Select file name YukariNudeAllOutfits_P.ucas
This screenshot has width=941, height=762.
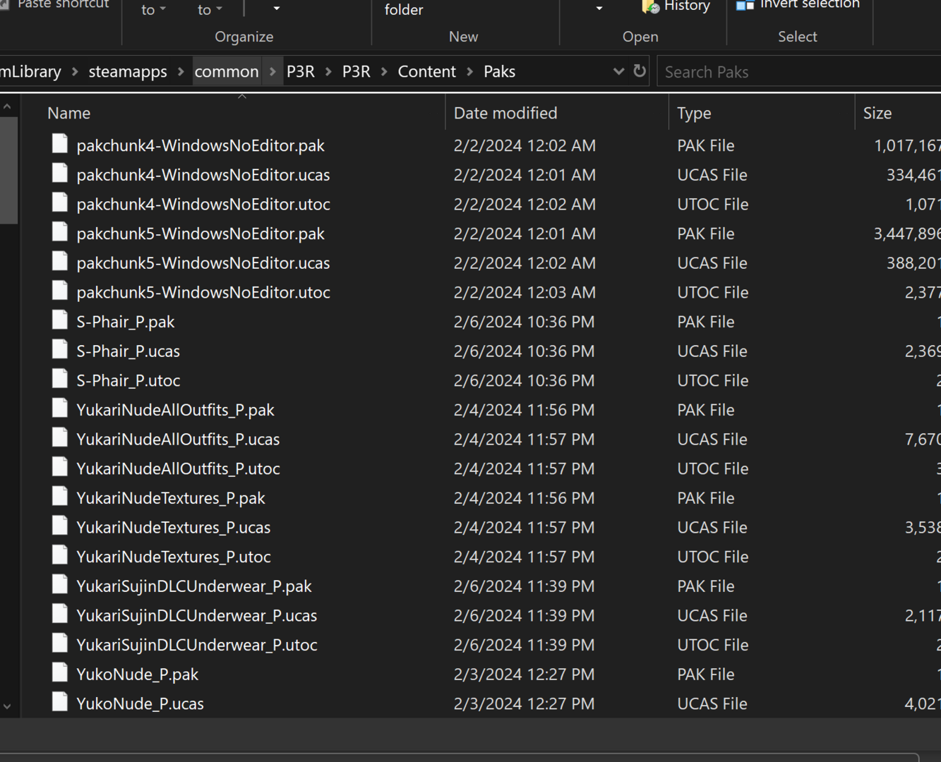coord(178,439)
